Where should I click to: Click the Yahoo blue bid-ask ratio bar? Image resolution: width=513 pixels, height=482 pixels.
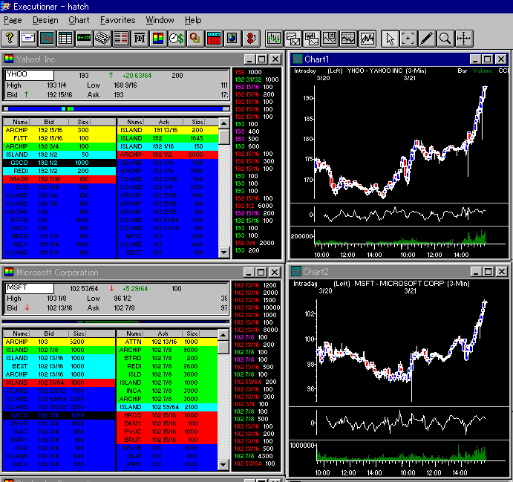click(116, 108)
